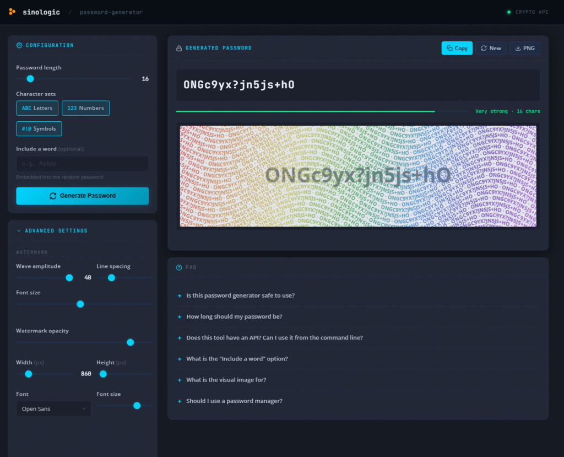Screen dimensions: 564x457
Task: Download the password image as PNG
Action: tap(524, 48)
